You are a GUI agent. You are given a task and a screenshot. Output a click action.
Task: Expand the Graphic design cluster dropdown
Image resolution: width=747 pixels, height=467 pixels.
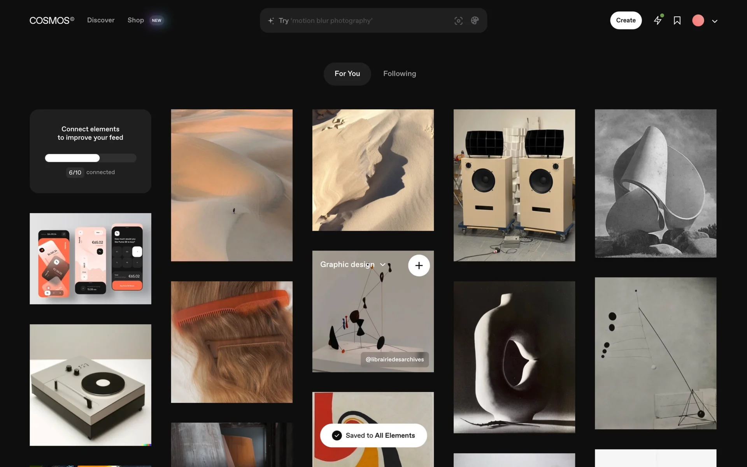pyautogui.click(x=383, y=265)
